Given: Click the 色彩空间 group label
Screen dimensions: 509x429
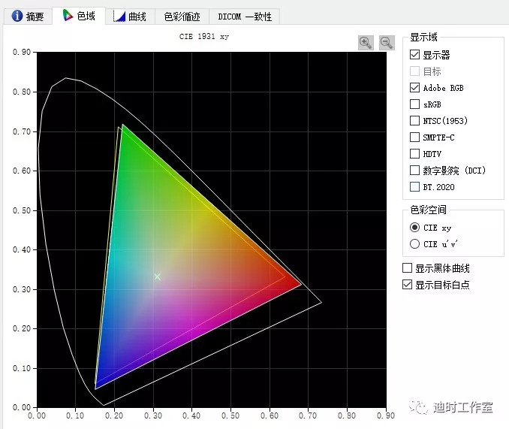Looking at the screenshot, I should click(x=428, y=210).
